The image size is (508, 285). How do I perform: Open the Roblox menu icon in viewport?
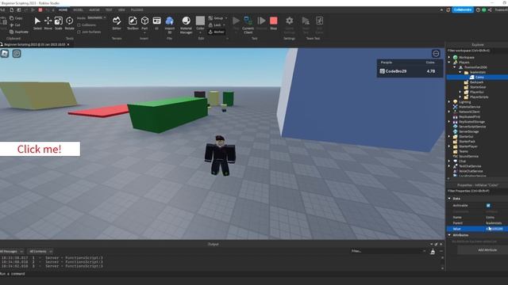point(5,53)
